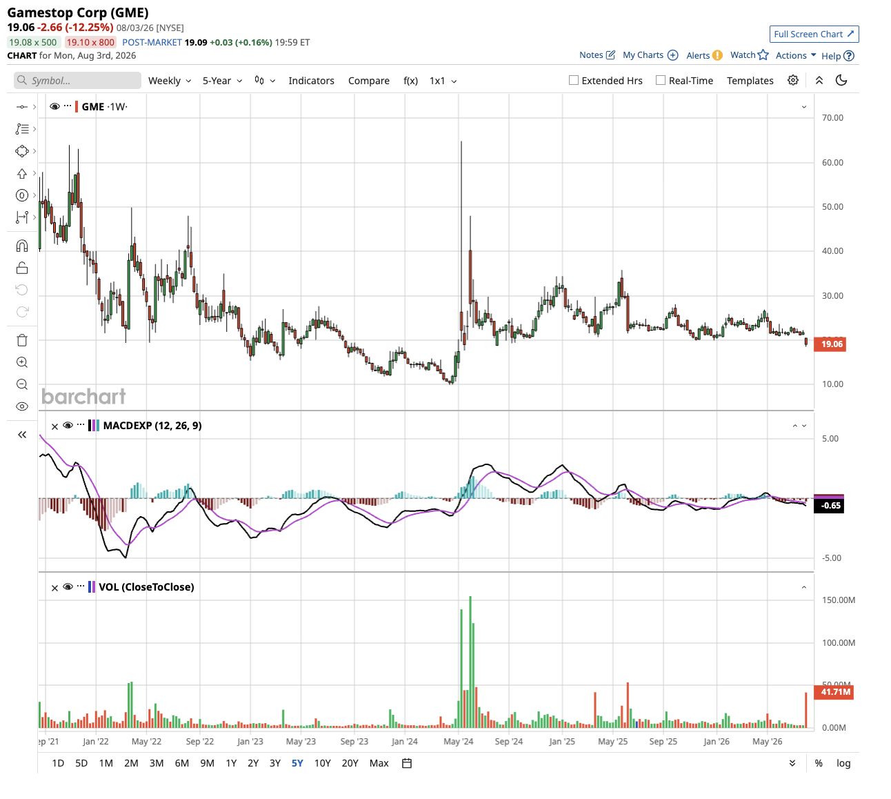The width and height of the screenshot is (891, 799).
Task: Remove the VOL indicator pane
Action: [x=55, y=588]
